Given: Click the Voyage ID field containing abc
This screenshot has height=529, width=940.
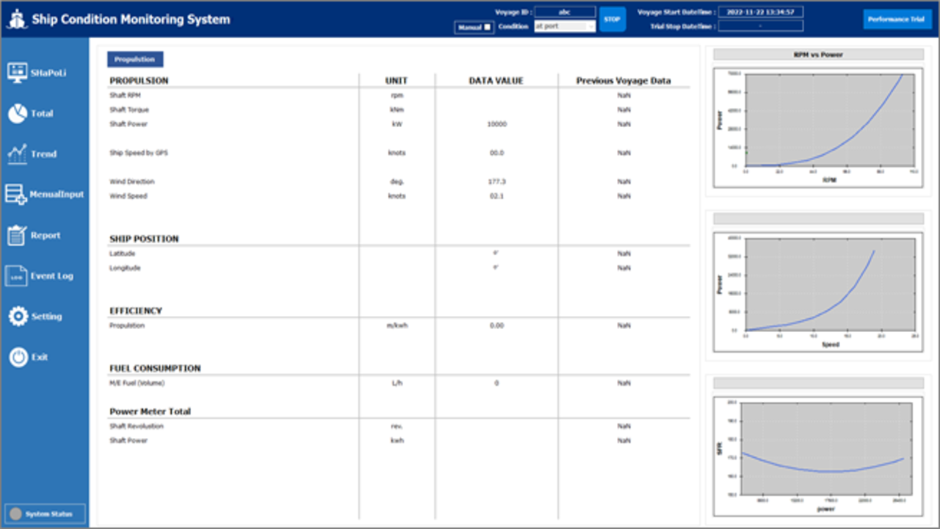Looking at the screenshot, I should (x=565, y=12).
